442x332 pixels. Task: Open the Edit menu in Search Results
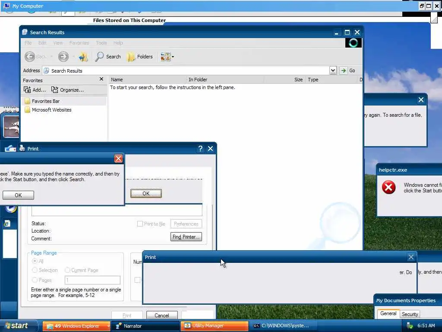[x=42, y=43]
